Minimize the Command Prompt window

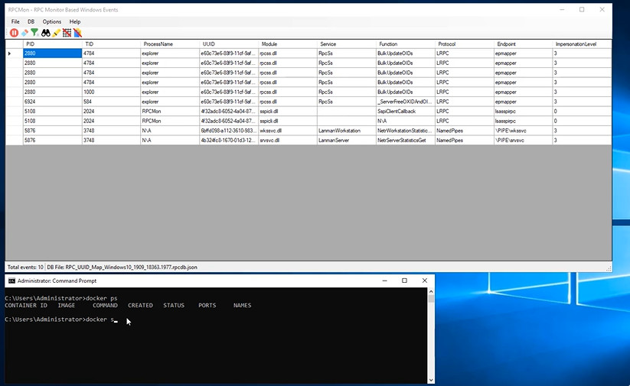(x=384, y=281)
